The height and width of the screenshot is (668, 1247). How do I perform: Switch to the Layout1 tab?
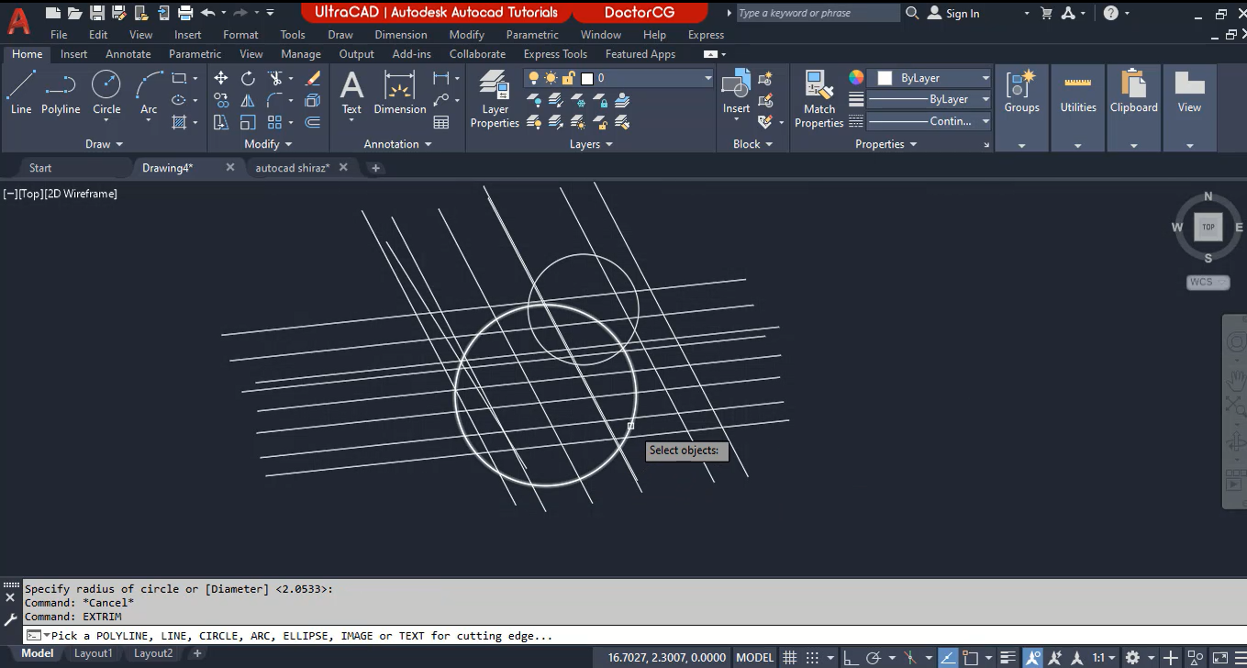94,654
